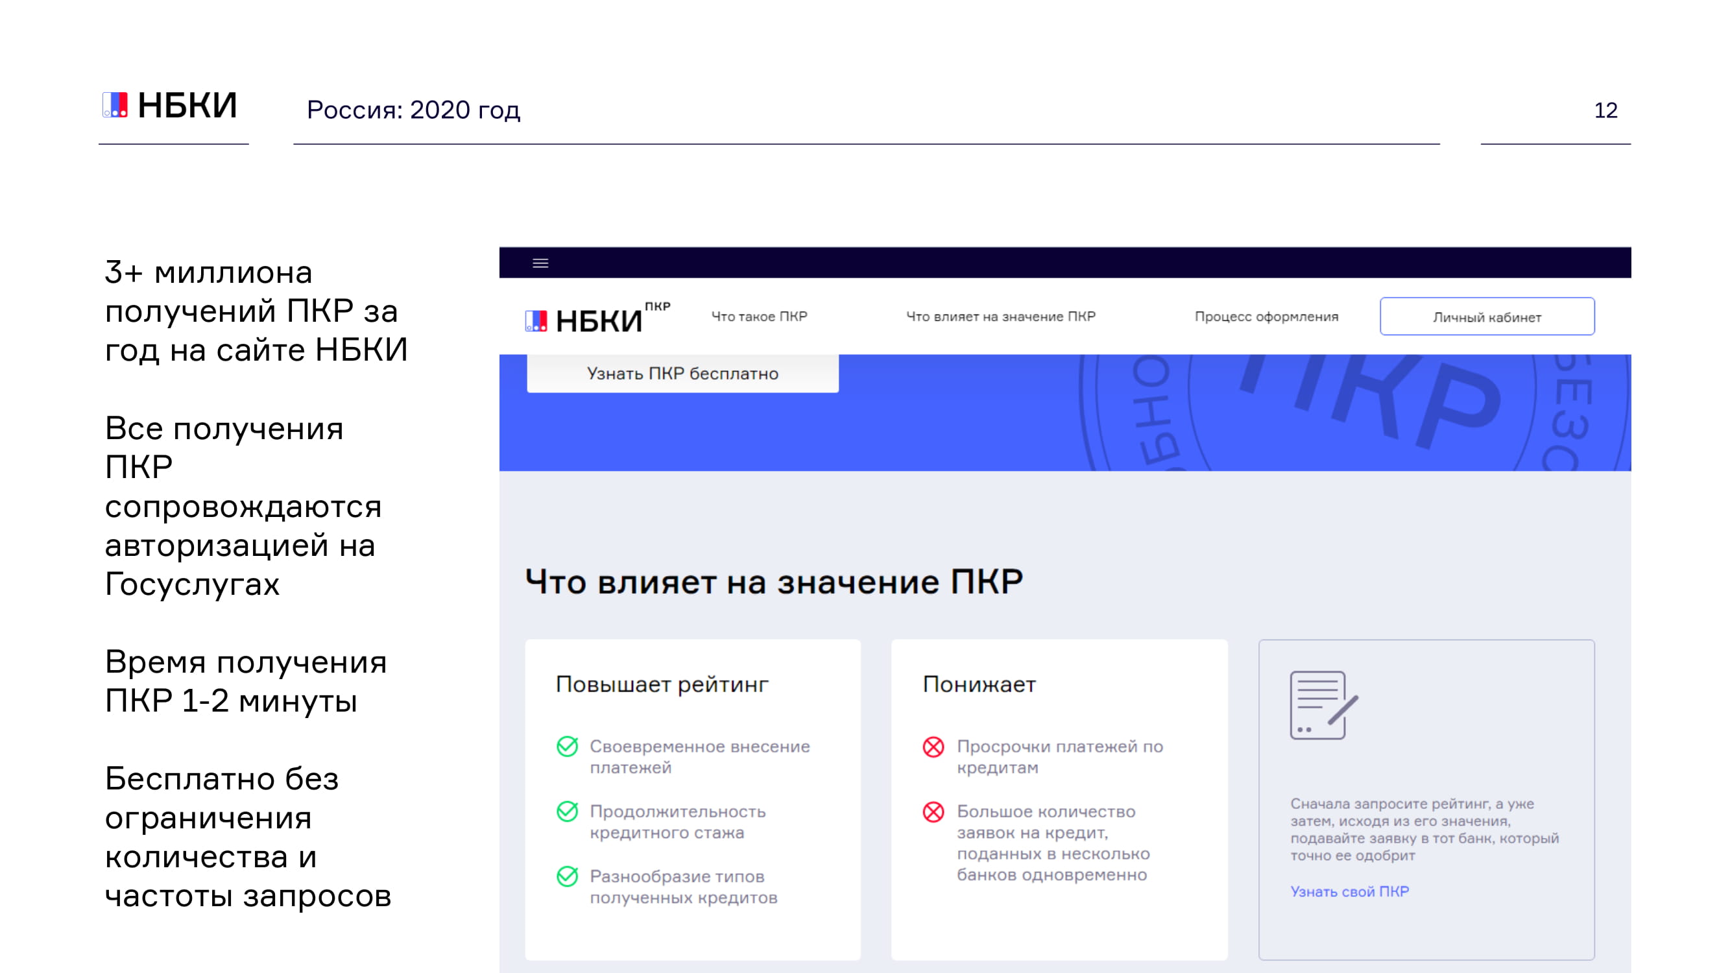Click red cross beside Просрочки платежей по кредитам

(933, 747)
